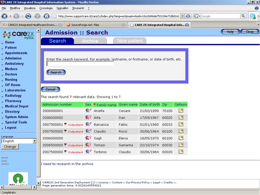Open the Segnalibri menu
260x195 pixels.
[62, 8]
